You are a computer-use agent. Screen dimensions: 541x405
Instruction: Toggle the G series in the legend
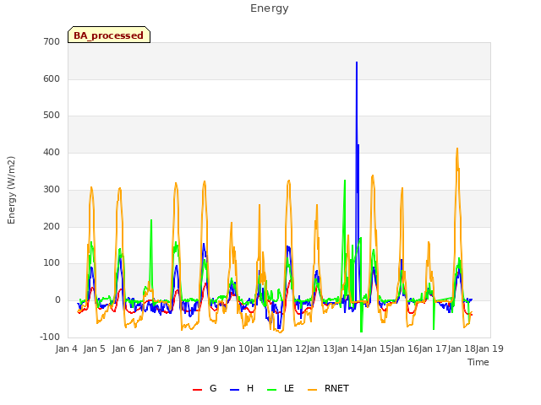205,388
